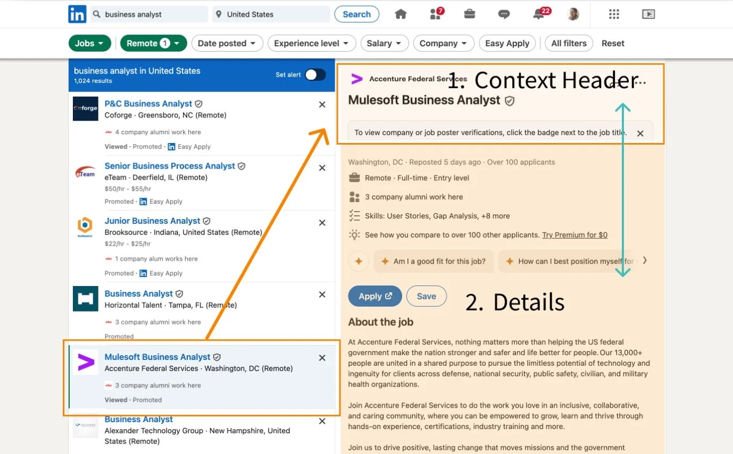This screenshot has width=733, height=454.
Task: Open the Experience level dropdown
Action: coord(312,44)
